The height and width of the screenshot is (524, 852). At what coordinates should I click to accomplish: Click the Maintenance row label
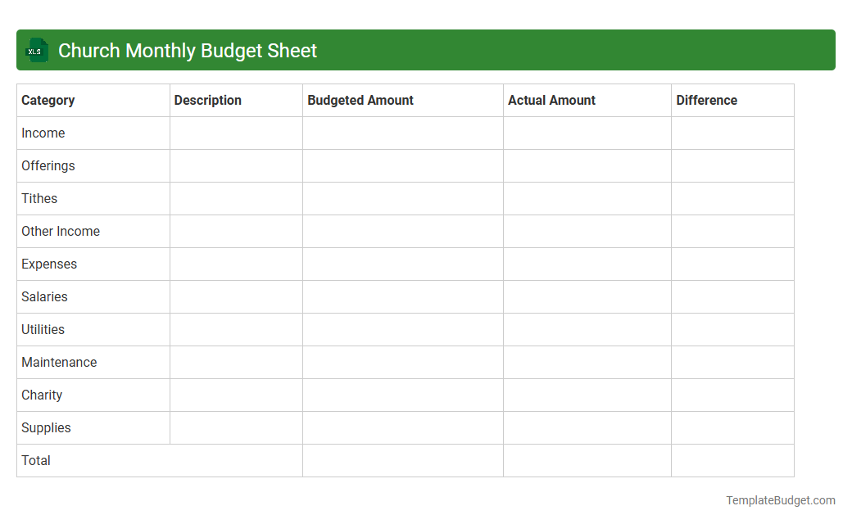[x=59, y=362]
